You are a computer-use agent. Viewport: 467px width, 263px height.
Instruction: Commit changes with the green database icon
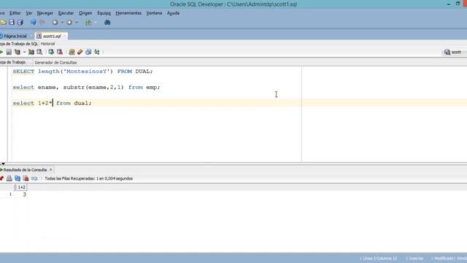(51, 52)
